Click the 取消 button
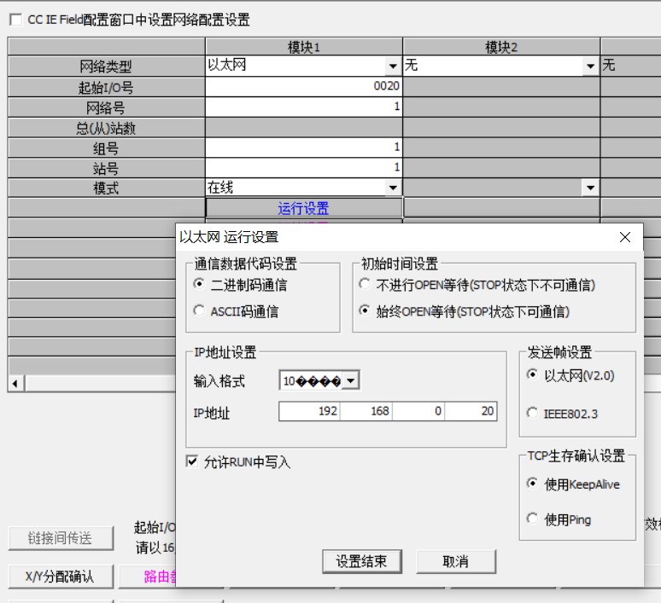The width and height of the screenshot is (661, 603). tap(455, 561)
